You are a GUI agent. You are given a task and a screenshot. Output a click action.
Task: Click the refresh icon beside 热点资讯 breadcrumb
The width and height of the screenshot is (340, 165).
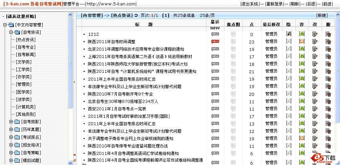click(136, 16)
